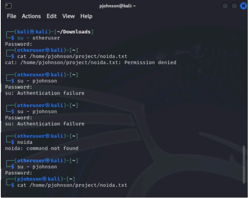Click the ~/Downloads path in first prompt

pyautogui.click(x=73, y=32)
